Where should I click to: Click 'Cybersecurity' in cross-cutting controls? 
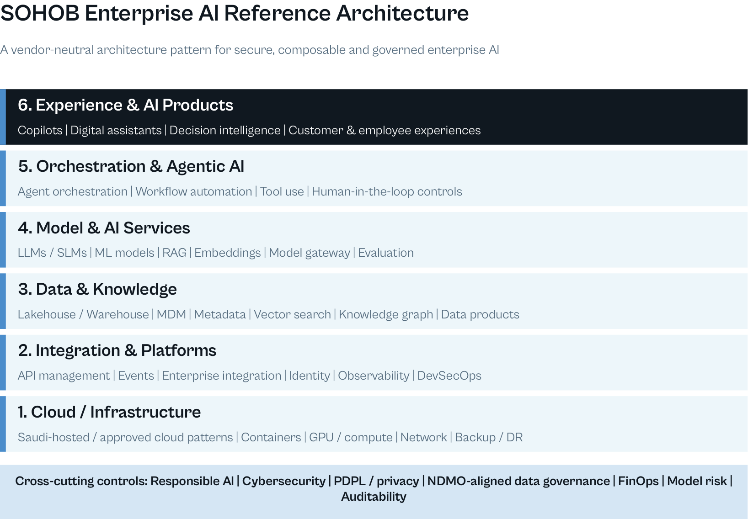284,481
